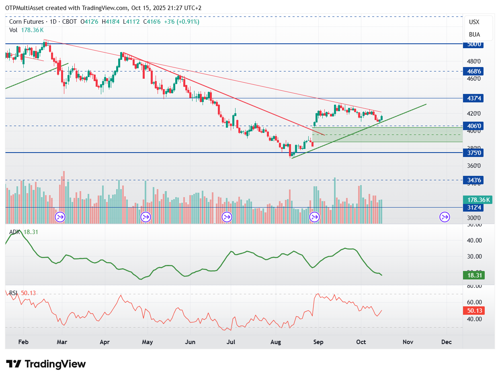Select the green shaded rectangle zone
Image resolution: width=500 pixels, height=379 pixels.
click(387, 134)
